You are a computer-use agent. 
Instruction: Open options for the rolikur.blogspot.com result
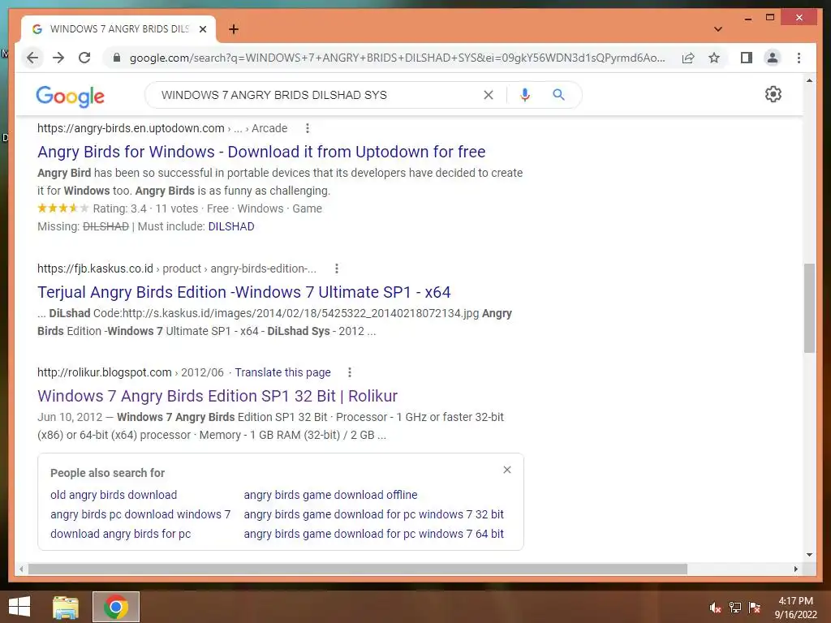[350, 372]
